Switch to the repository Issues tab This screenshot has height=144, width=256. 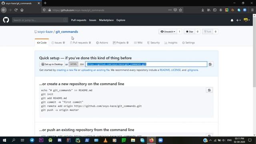pyautogui.click(x=58, y=43)
